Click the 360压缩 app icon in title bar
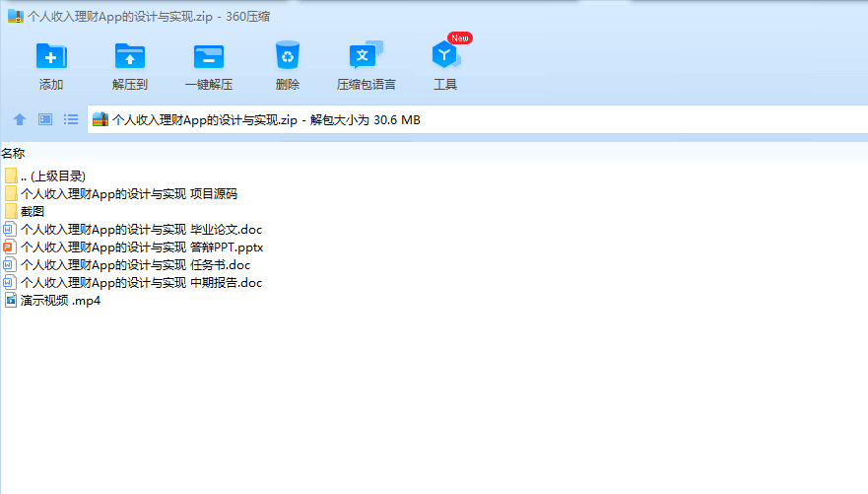The height and width of the screenshot is (494, 868). [x=16, y=16]
